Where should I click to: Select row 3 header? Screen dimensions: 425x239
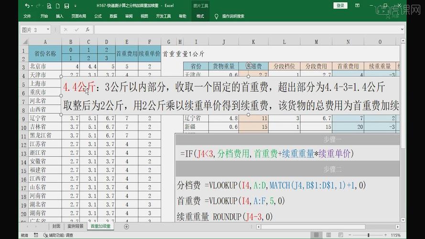pos(23,66)
